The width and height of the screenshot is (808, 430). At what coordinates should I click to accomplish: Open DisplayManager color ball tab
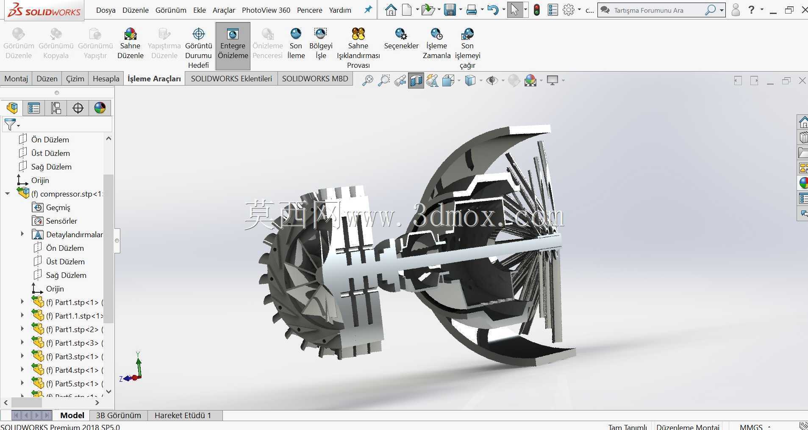pyautogui.click(x=100, y=108)
